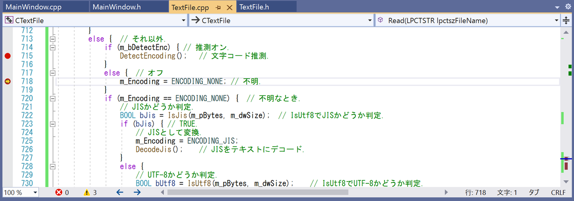The width and height of the screenshot is (574, 201).
Task: Navigate backward with the left arrow
Action: [120, 192]
